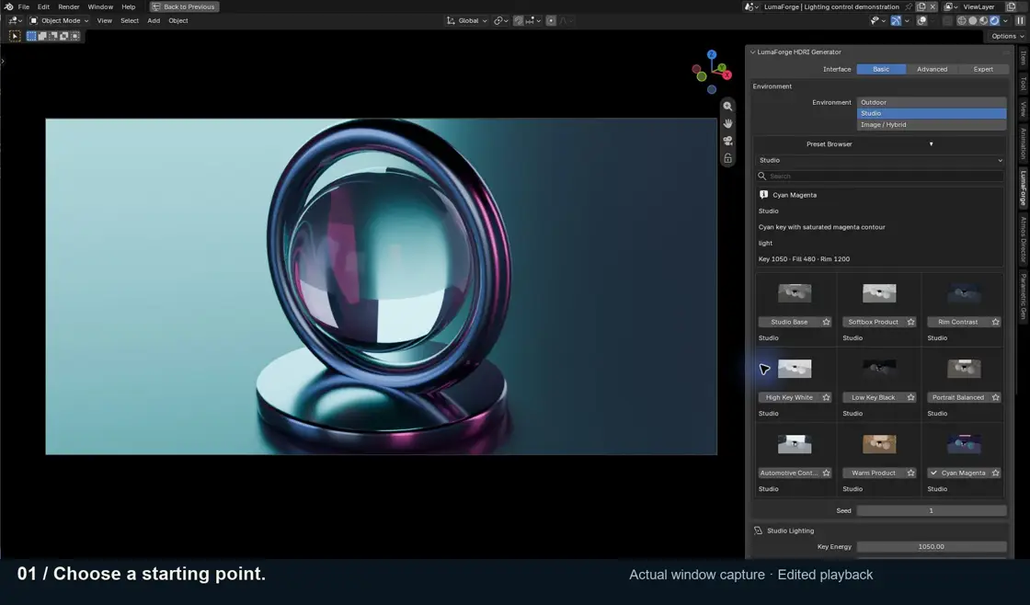This screenshot has width=1030, height=605.
Task: Switch to the Expert interface tab
Action: point(983,69)
